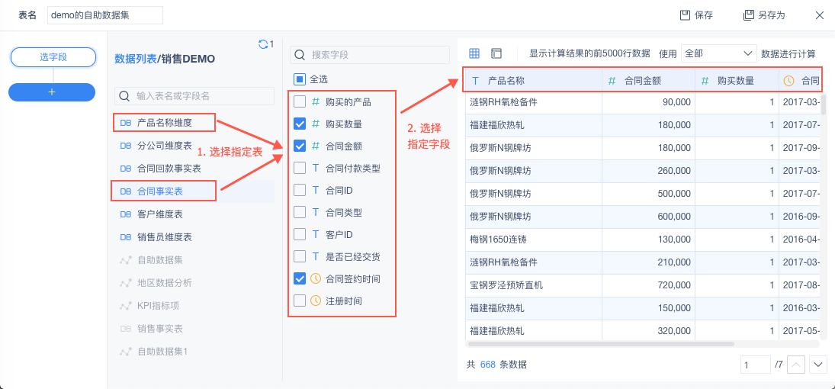Click the refresh data list icon
Viewport: 835px width, 389px height.
(263, 44)
